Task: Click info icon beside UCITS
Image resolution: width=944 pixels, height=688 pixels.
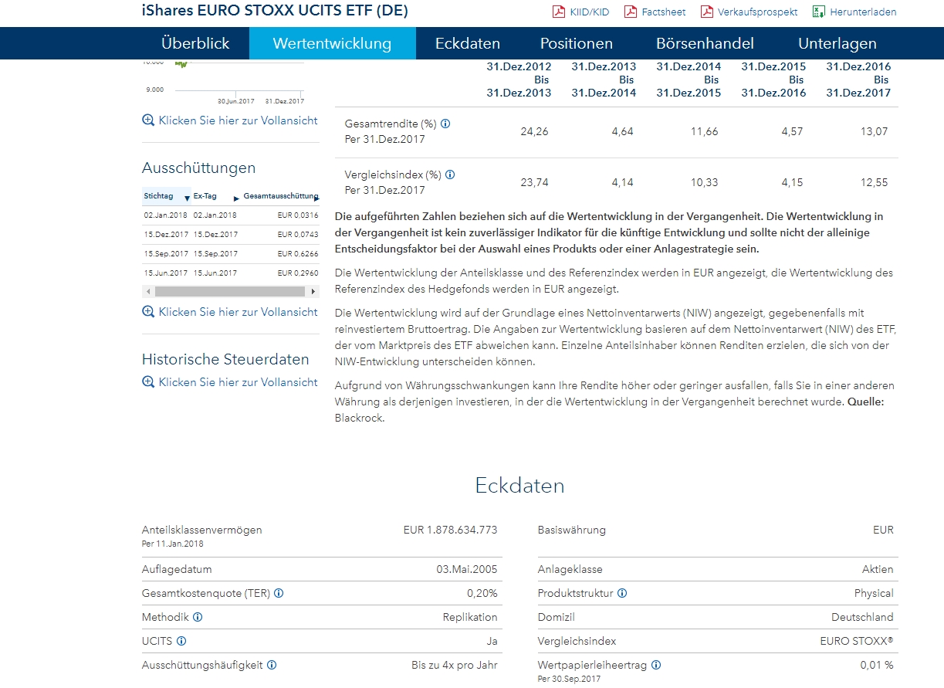Action: [181, 641]
